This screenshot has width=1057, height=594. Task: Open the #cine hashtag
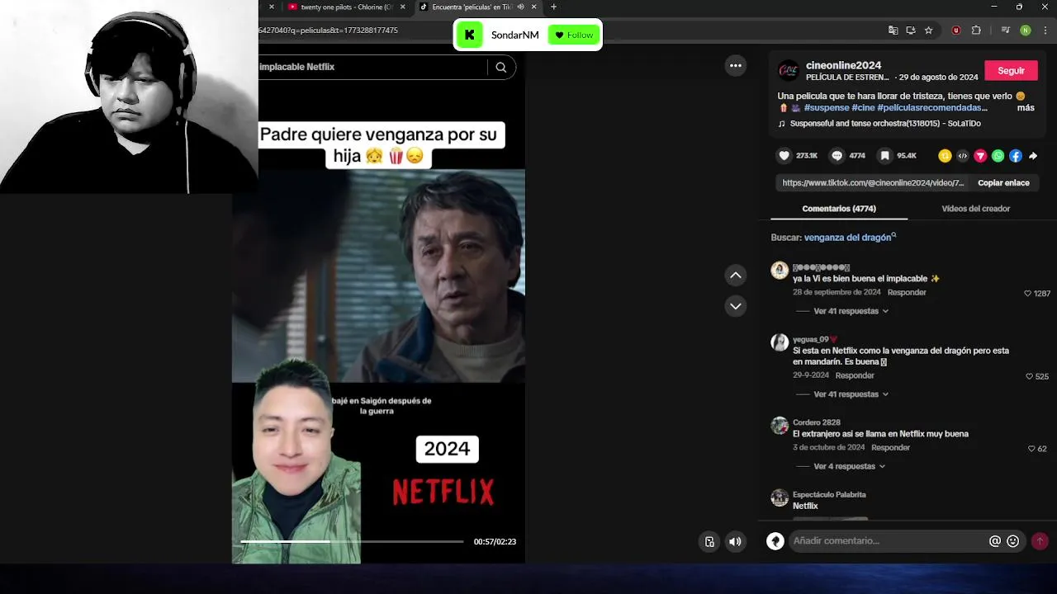tap(862, 108)
